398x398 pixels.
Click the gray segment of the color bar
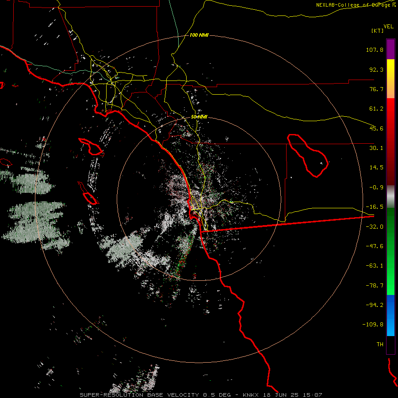click(390, 197)
